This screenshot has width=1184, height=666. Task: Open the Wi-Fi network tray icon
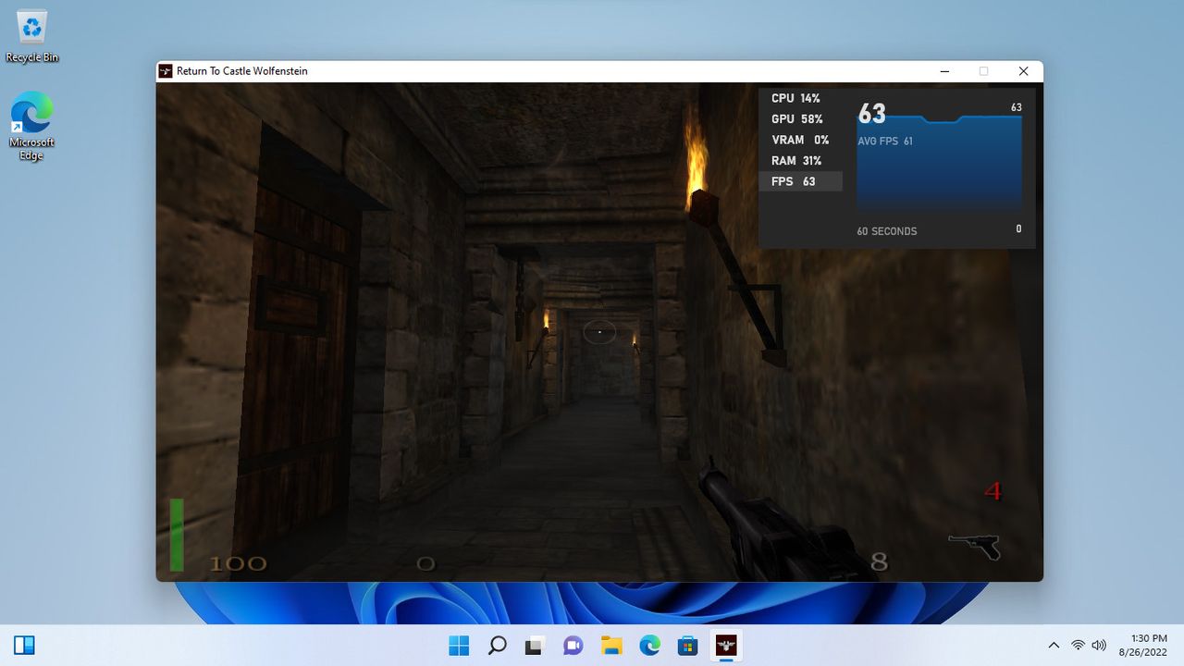(x=1078, y=646)
